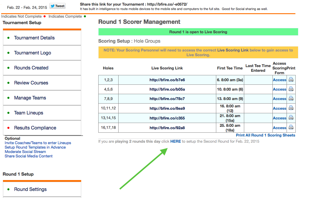Click the Live Scoring Link column header
The image size is (336, 198).
click(167, 68)
